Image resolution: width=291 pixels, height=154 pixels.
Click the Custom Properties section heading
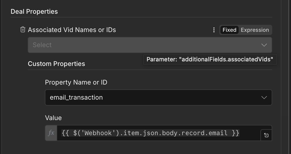[x=56, y=64]
